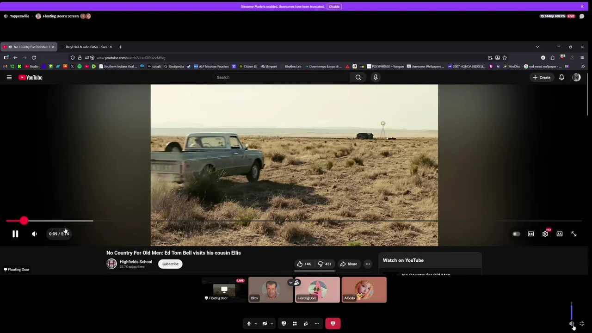Bookmark this page with star icon
The height and width of the screenshot is (333, 592).
pos(505,58)
